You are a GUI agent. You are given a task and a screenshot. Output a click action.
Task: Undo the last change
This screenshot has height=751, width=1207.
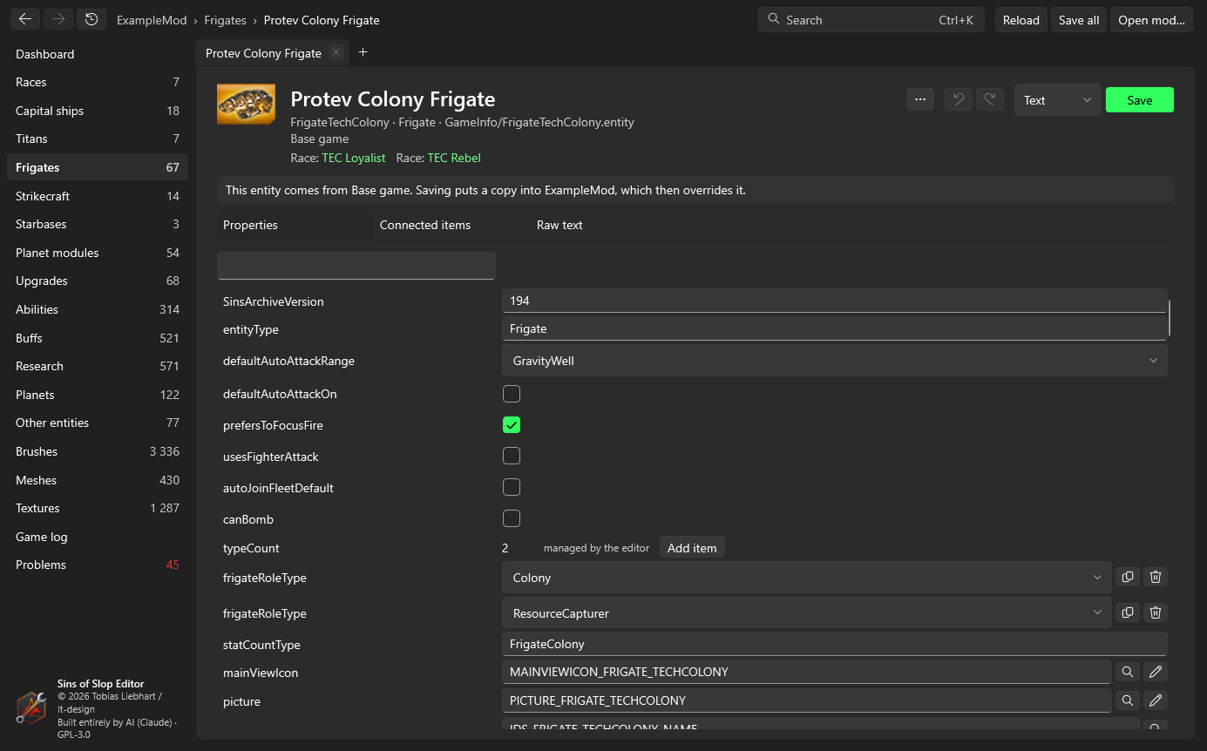959,99
